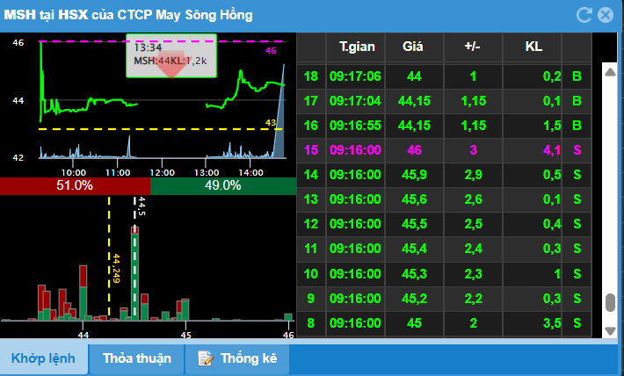This screenshot has height=376, width=624.
Task: Click the notepad icon on Thống kê tab
Action: pyautogui.click(x=206, y=358)
